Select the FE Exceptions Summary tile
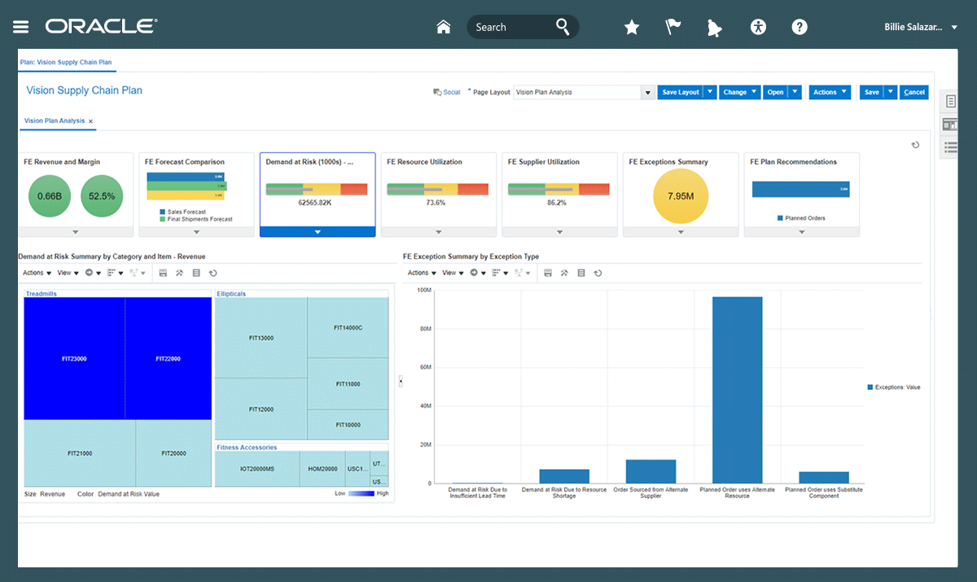Image resolution: width=977 pixels, height=582 pixels. point(681,195)
